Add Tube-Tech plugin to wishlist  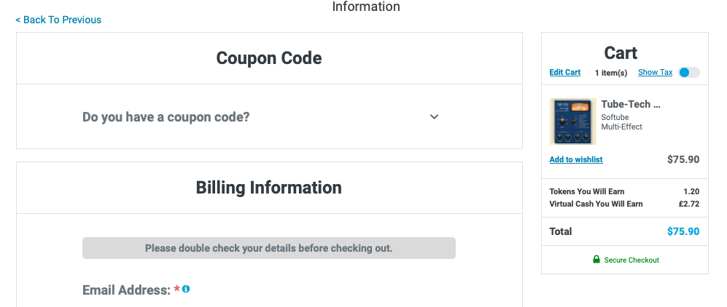point(576,159)
